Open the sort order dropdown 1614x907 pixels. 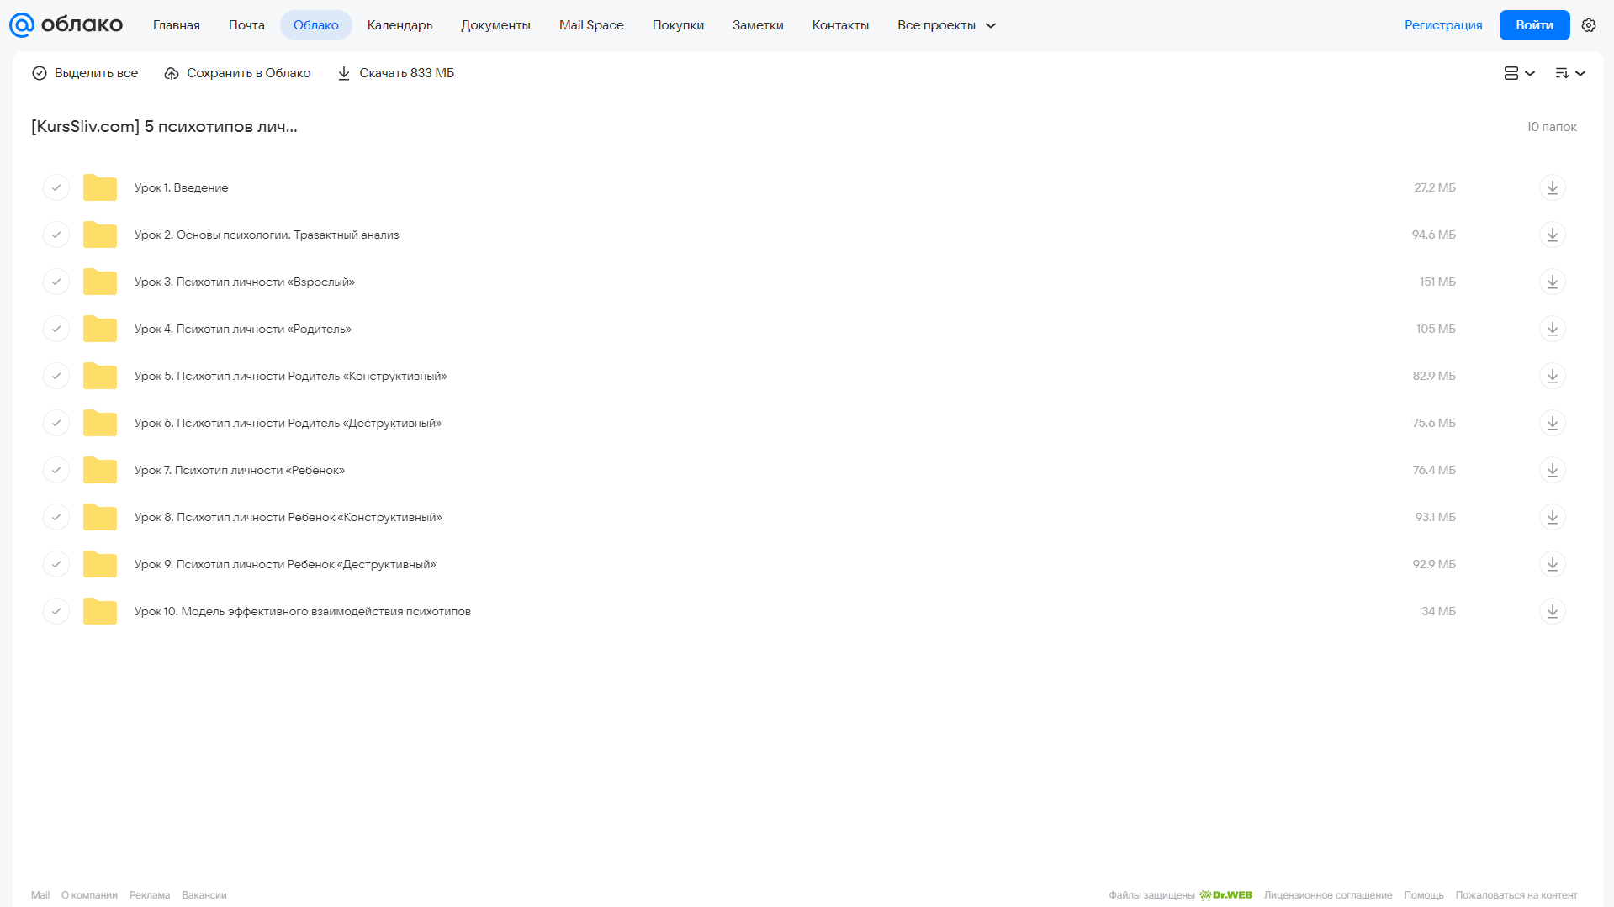(x=1569, y=73)
